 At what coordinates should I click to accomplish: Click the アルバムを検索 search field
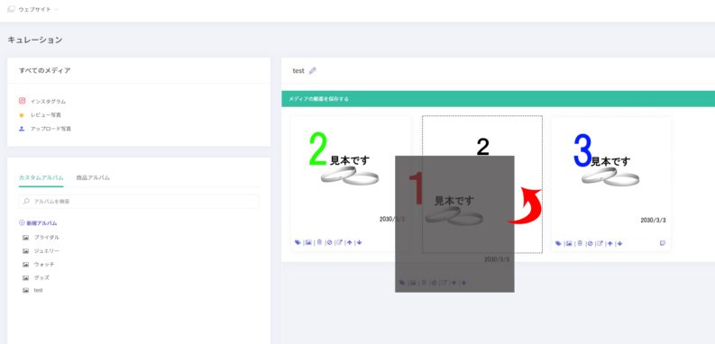[x=139, y=202]
